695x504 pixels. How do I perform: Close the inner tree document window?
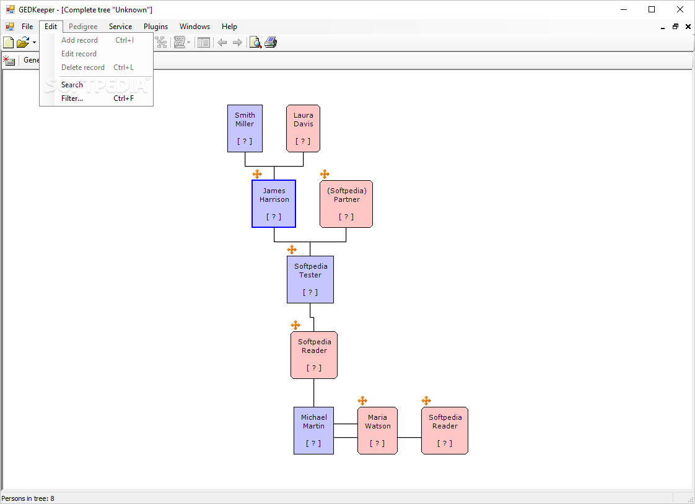(x=688, y=27)
